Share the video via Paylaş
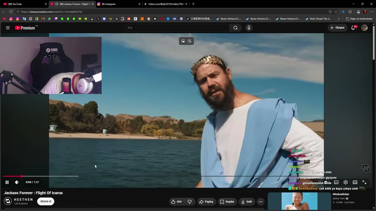Viewport: 376px width, 211px height. (x=206, y=202)
